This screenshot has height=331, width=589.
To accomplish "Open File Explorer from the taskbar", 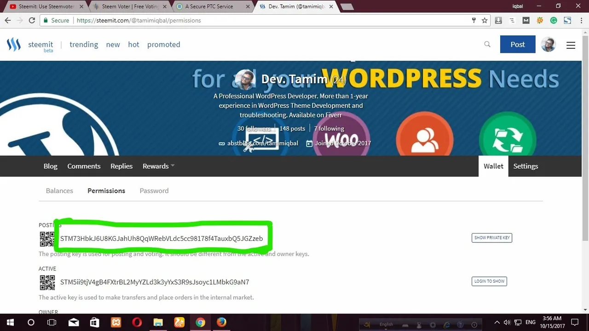I will pos(158,322).
